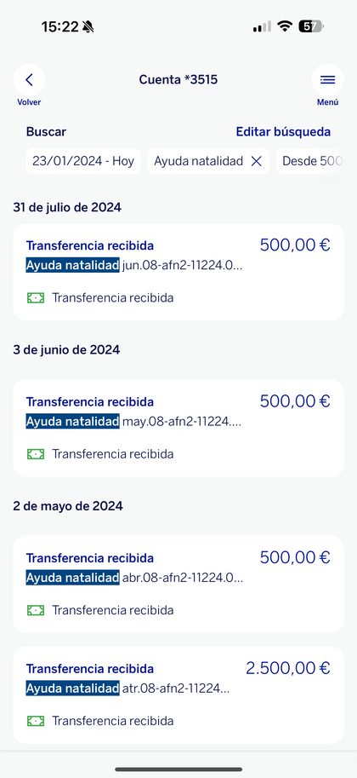Open the may.08-afn2 transfer from 3 de junio
357x778 pixels.
[178, 428]
